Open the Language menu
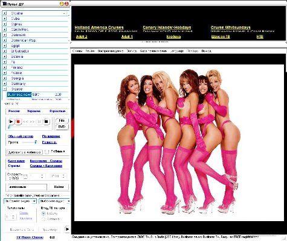 pyautogui.click(x=177, y=51)
